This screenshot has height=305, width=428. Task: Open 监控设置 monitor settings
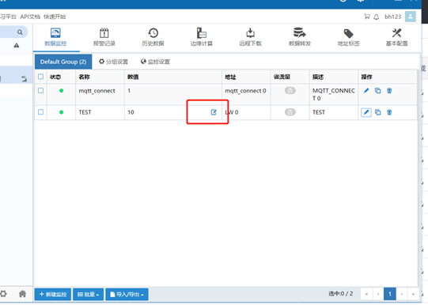coord(155,62)
